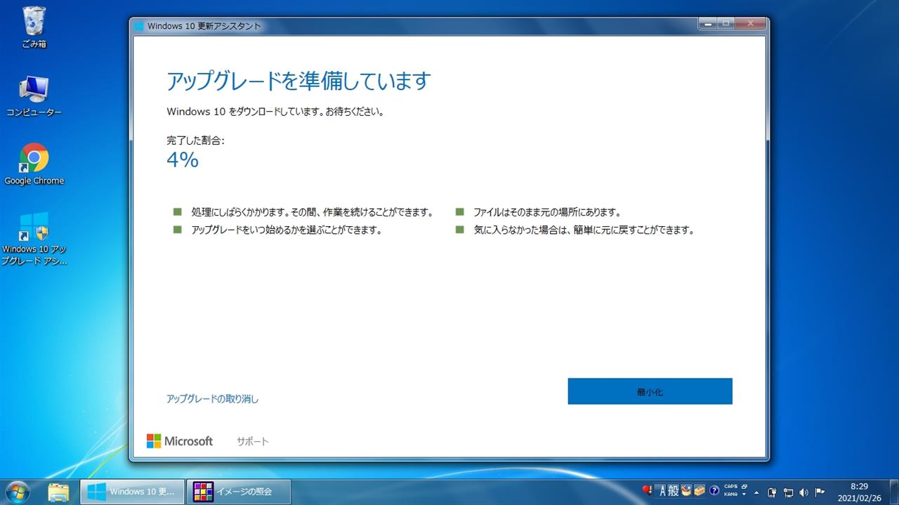Open the ごみ箱 desktop icon

coord(34,28)
